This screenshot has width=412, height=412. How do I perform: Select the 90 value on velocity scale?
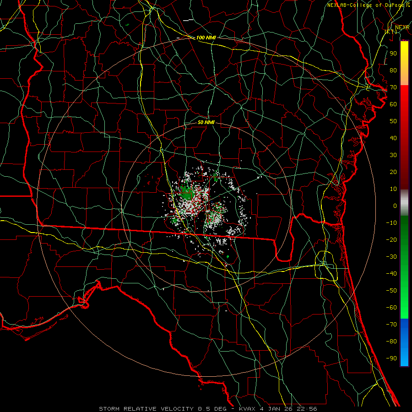click(393, 54)
